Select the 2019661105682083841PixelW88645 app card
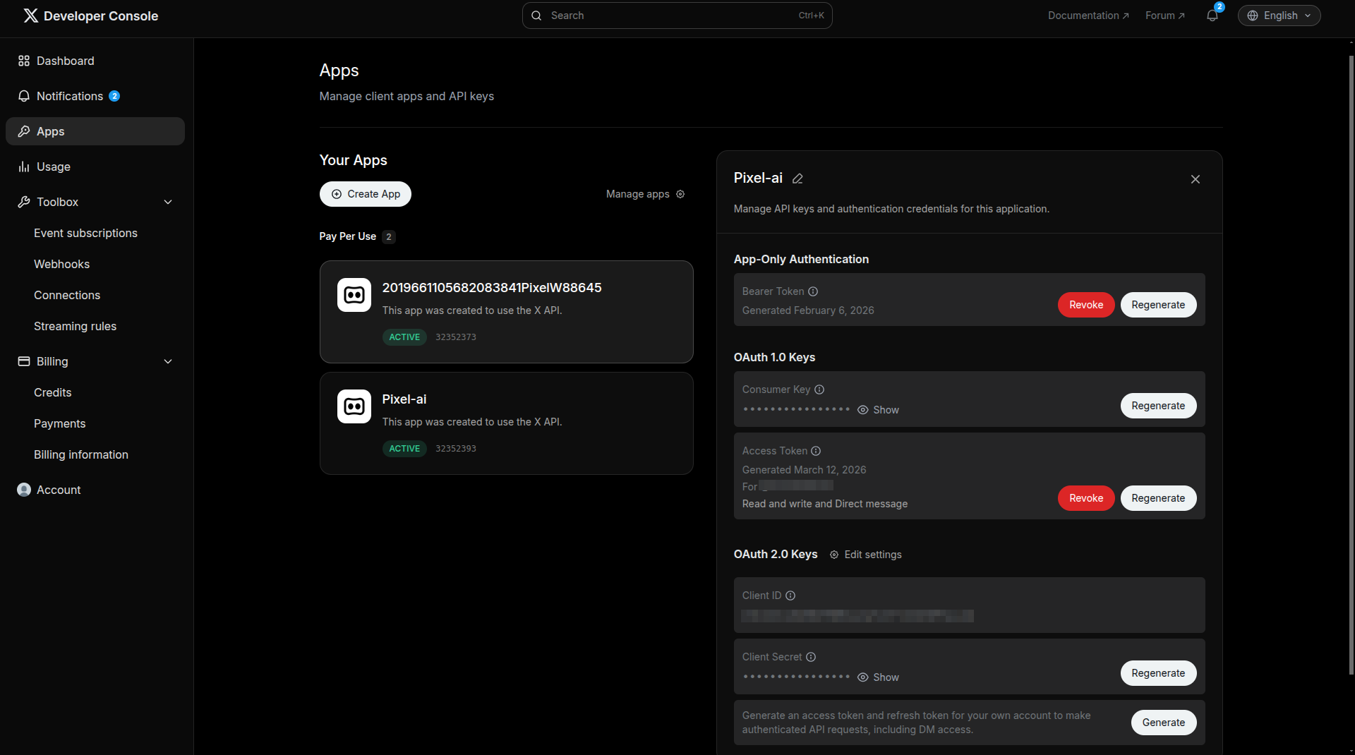 point(507,312)
